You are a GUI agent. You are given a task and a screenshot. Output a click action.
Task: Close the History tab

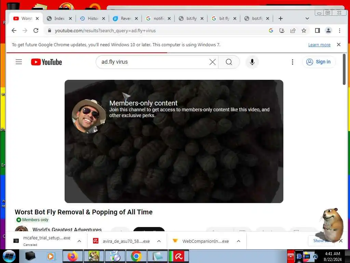click(104, 18)
